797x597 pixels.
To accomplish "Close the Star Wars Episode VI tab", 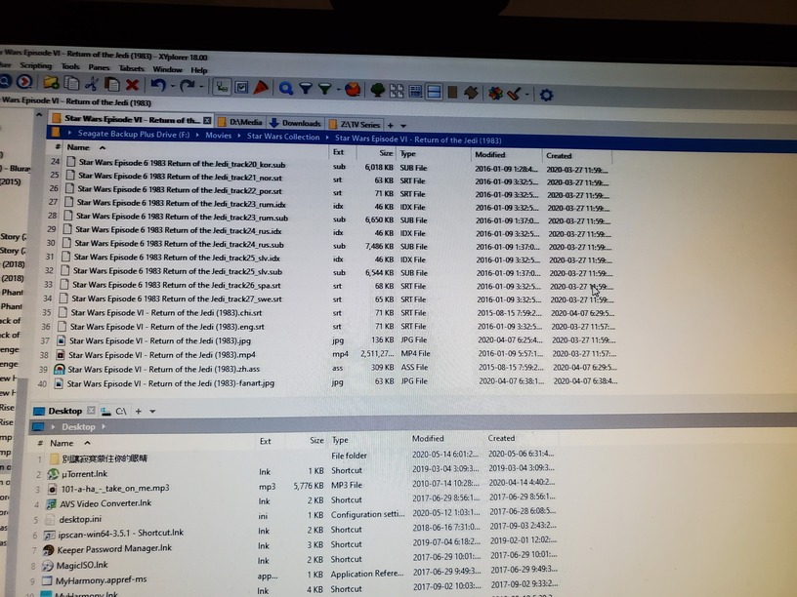I will tap(207, 121).
